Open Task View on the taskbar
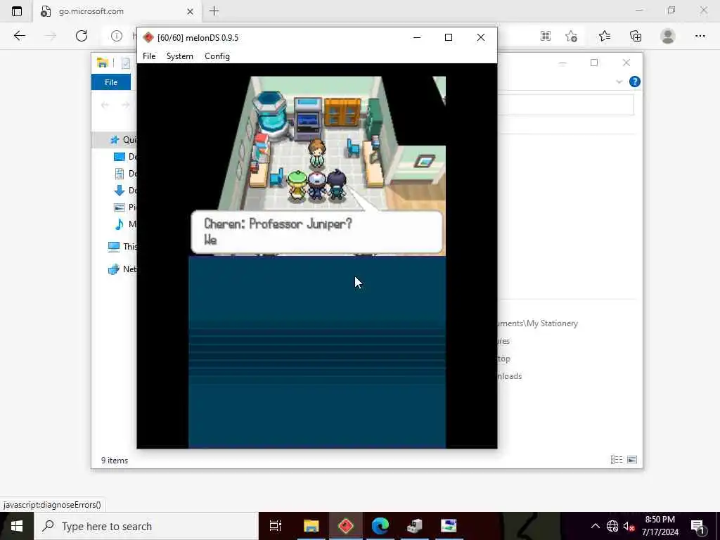The height and width of the screenshot is (540, 720). click(x=276, y=526)
